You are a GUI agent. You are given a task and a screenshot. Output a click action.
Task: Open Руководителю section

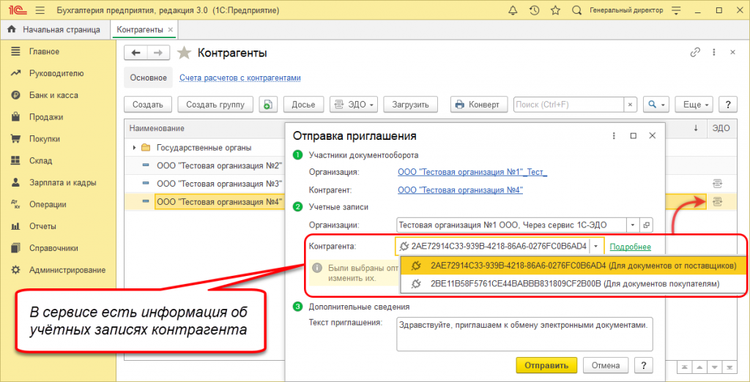coord(56,73)
